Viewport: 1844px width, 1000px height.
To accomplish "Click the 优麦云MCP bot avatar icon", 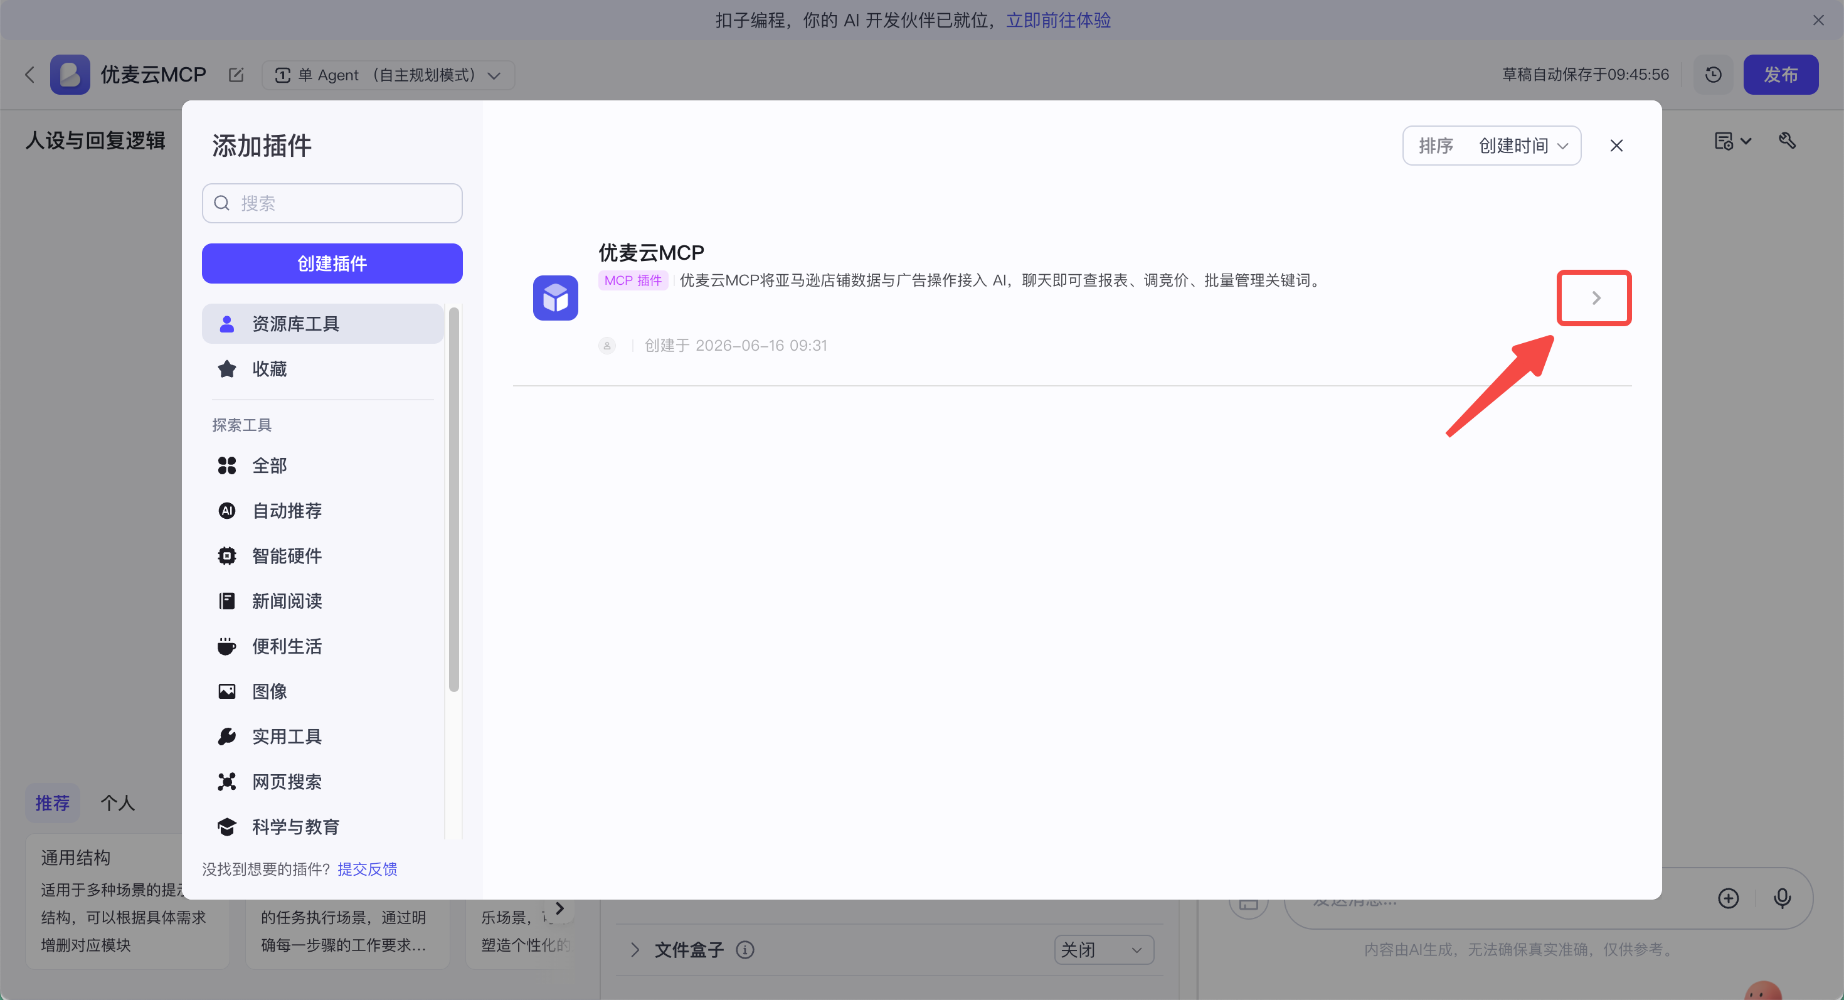I will 70,75.
